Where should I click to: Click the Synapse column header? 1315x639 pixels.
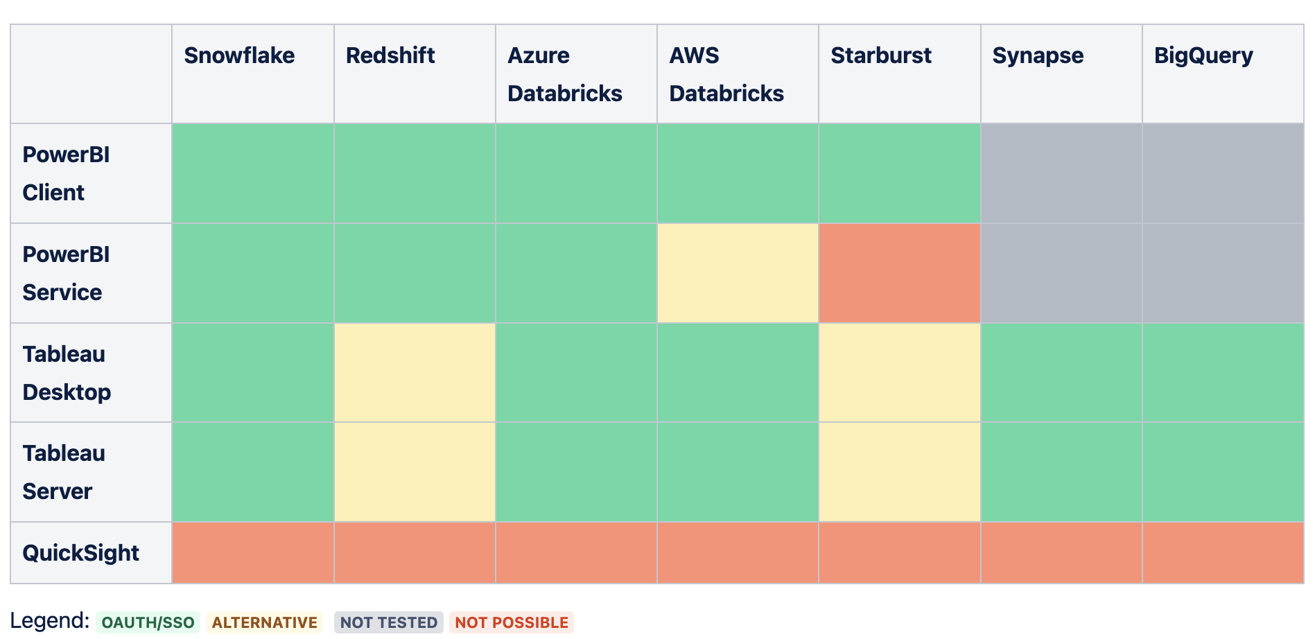(x=1037, y=55)
